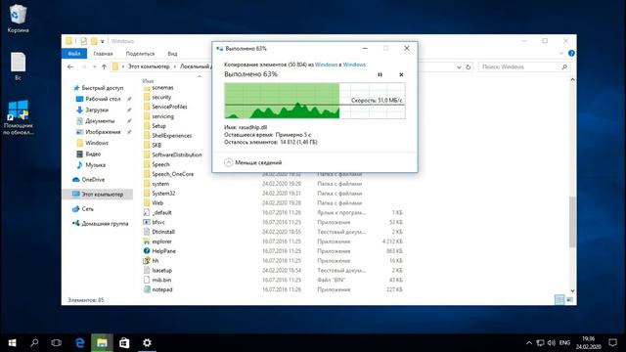Open source Windows link in copy dialog
Image resolution: width=626 pixels, height=352 pixels.
pyautogui.click(x=326, y=65)
